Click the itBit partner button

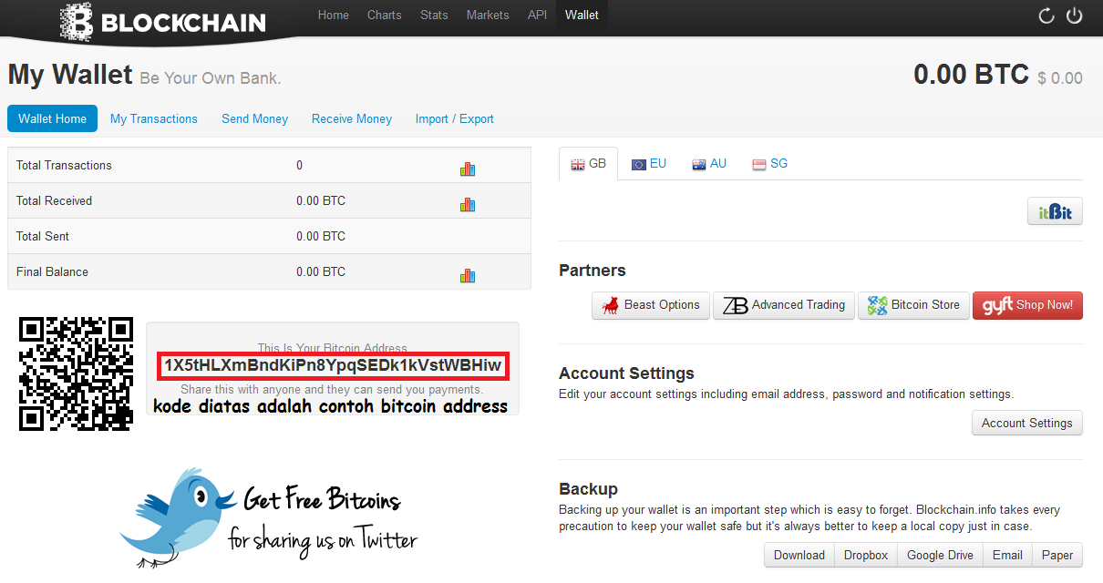(x=1055, y=211)
